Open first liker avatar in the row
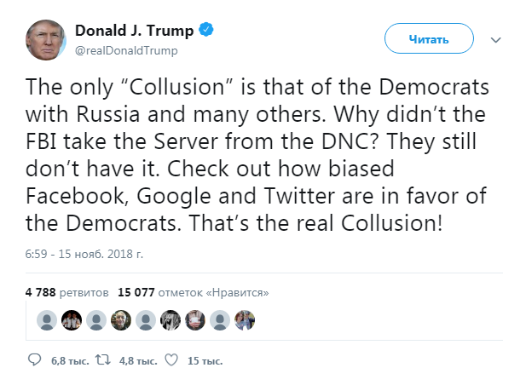The image size is (526, 385). click(x=49, y=321)
